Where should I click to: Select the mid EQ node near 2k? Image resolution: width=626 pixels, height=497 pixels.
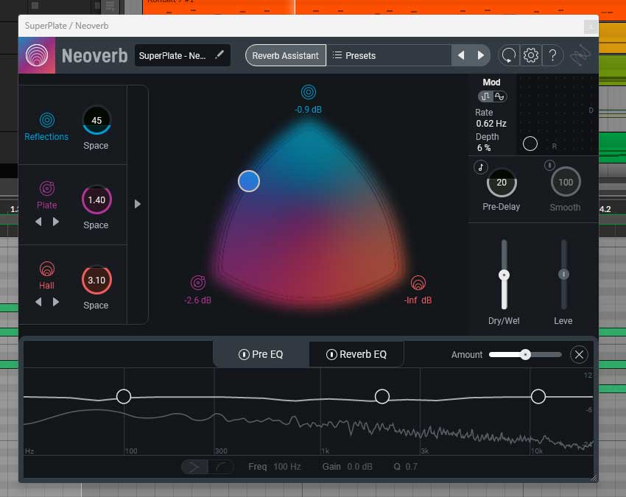[x=382, y=396]
